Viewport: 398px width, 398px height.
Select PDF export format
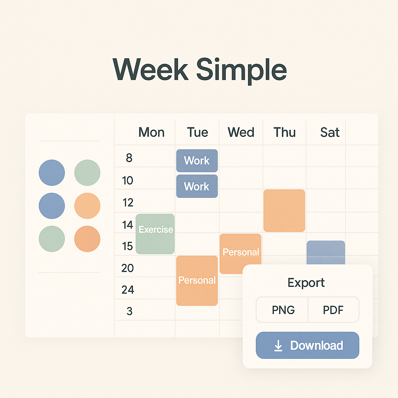point(333,310)
